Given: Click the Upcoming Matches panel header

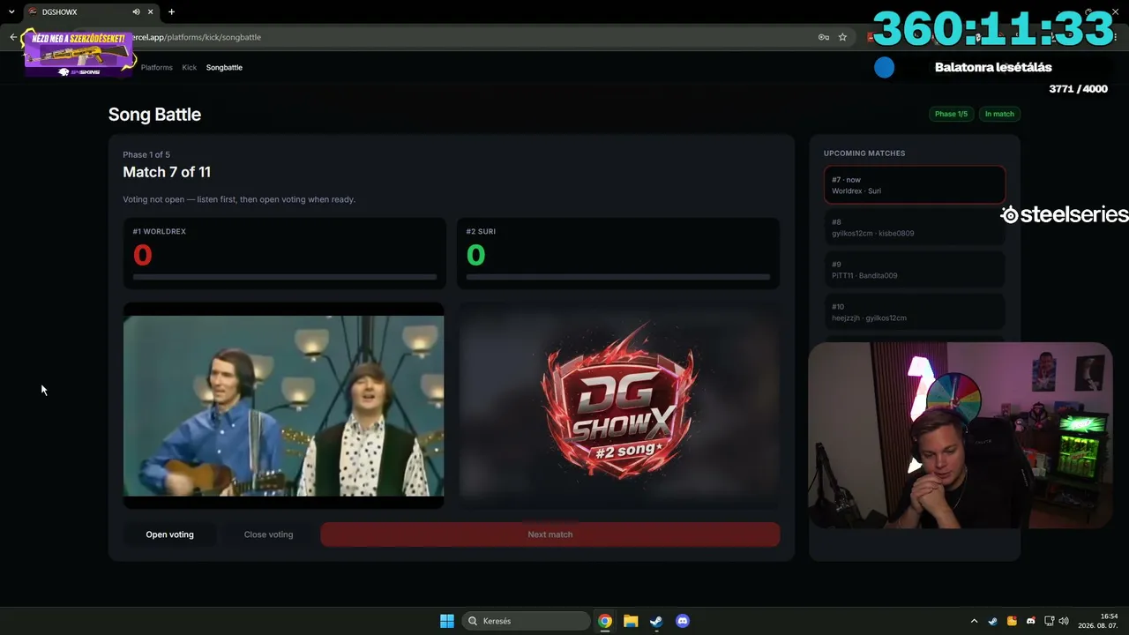Looking at the screenshot, I should (x=864, y=153).
